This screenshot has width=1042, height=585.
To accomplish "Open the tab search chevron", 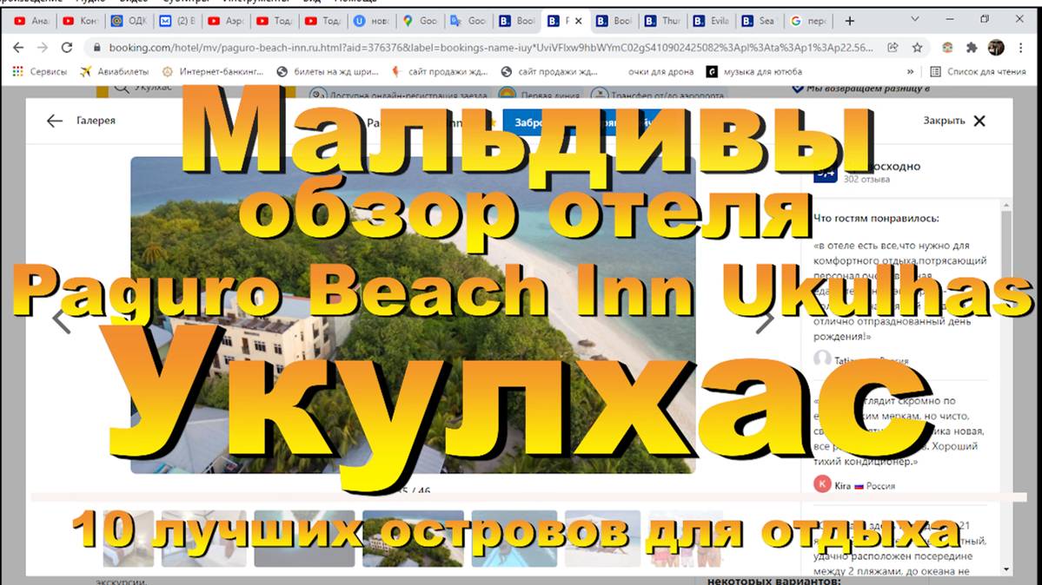I will pyautogui.click(x=913, y=17).
